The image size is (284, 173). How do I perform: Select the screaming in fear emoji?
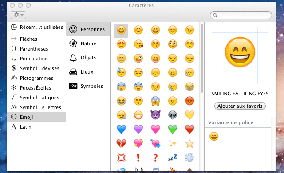pyautogui.click(x=155, y=101)
